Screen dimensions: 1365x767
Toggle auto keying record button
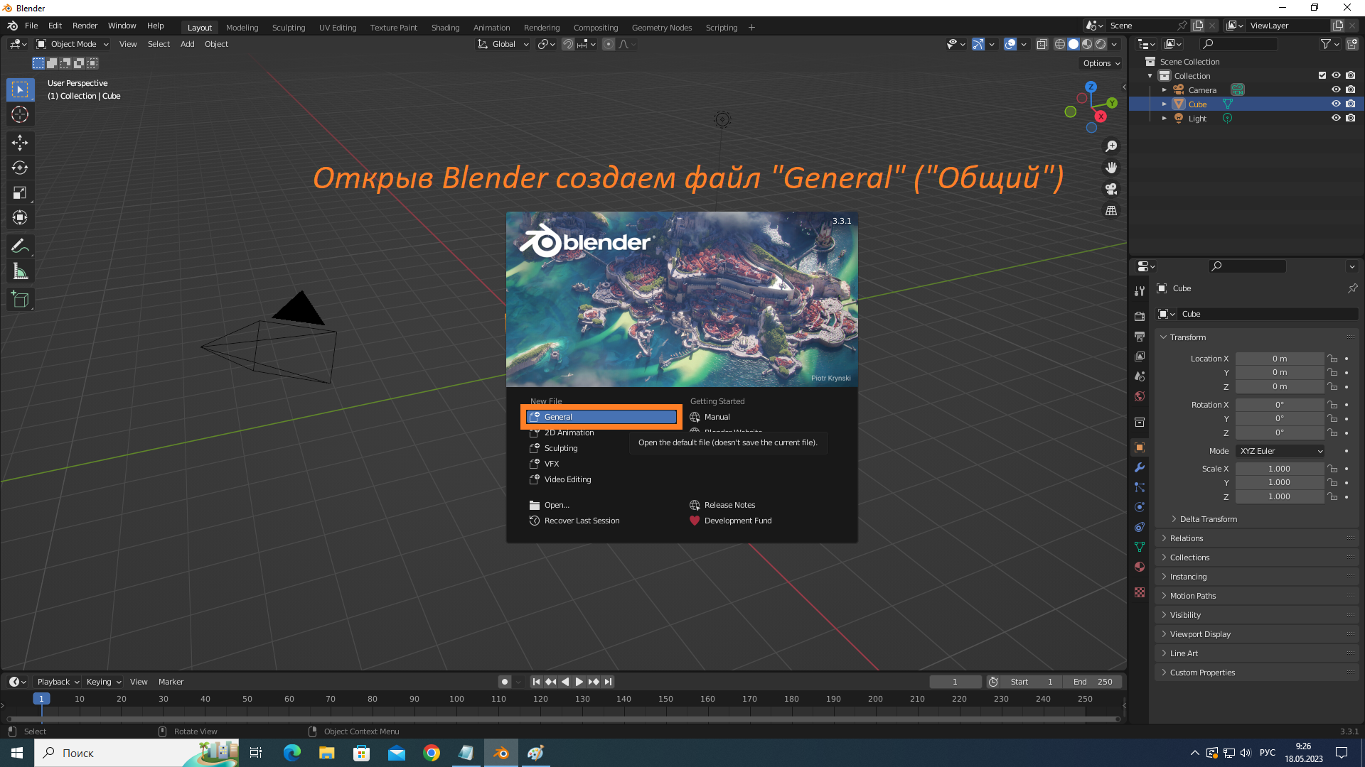505,682
